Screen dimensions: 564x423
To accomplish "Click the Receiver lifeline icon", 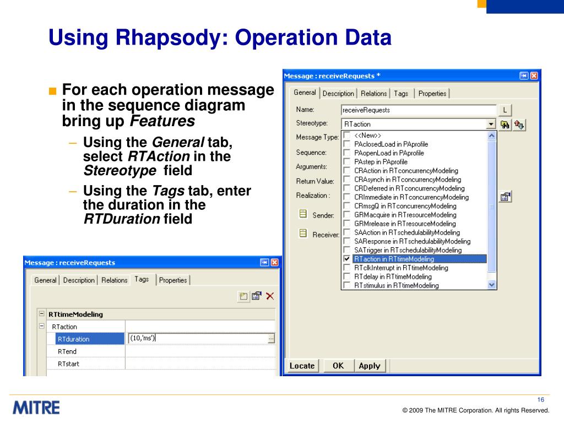I will [x=303, y=234].
